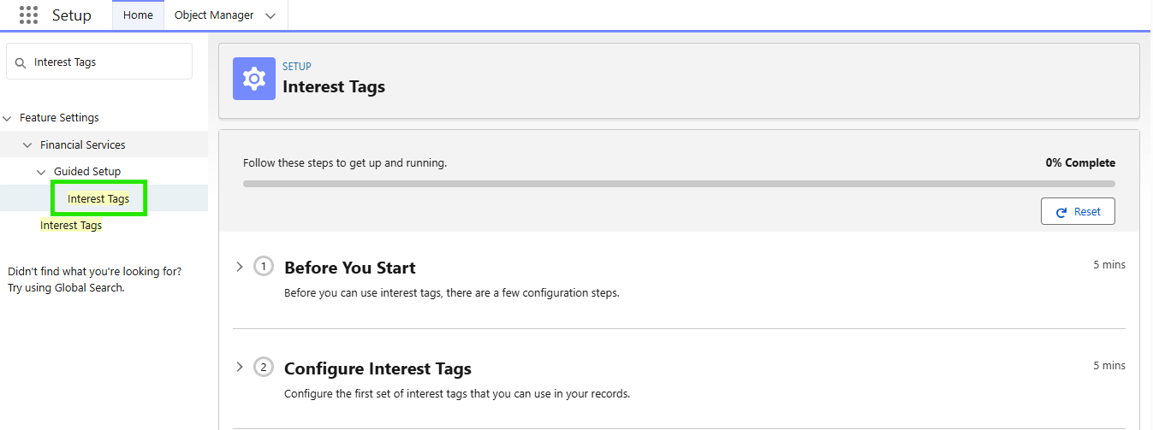Switch to the Object Manager tab

pos(214,15)
